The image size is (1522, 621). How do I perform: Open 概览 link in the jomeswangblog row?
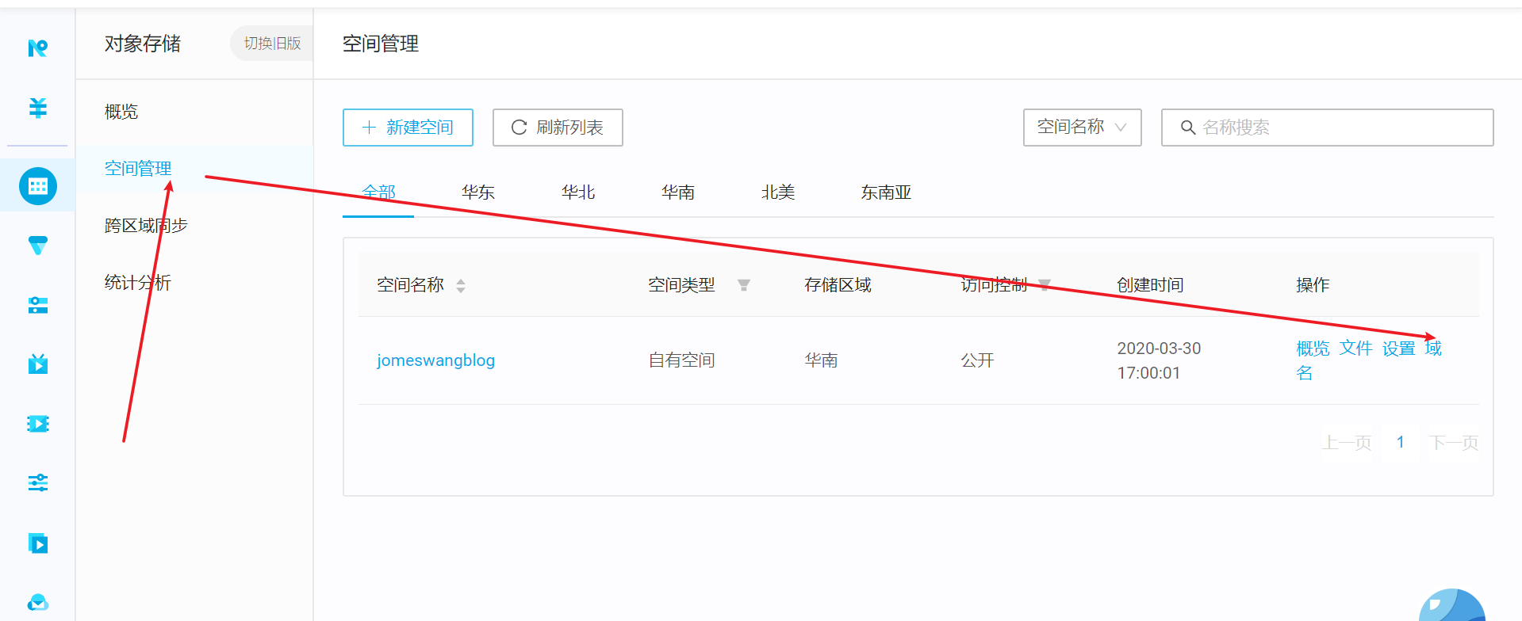[1313, 349]
